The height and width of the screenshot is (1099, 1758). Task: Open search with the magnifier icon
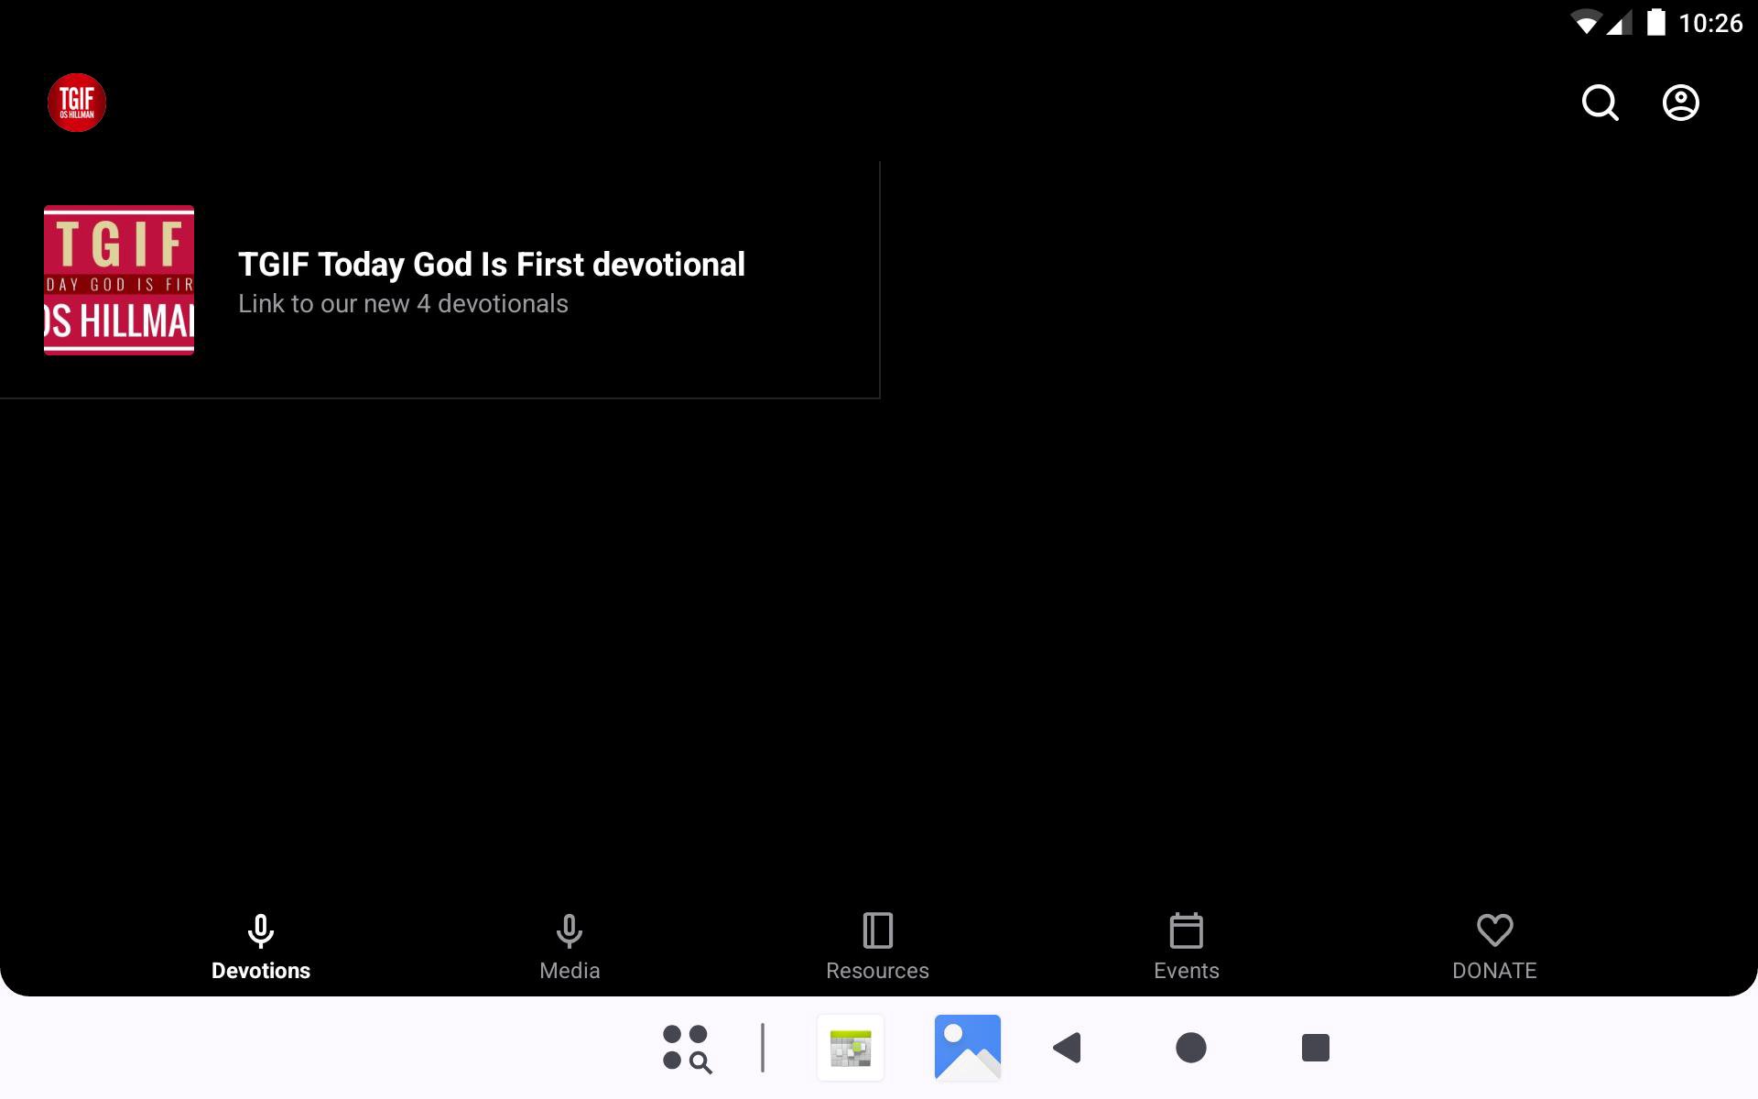(x=1600, y=103)
